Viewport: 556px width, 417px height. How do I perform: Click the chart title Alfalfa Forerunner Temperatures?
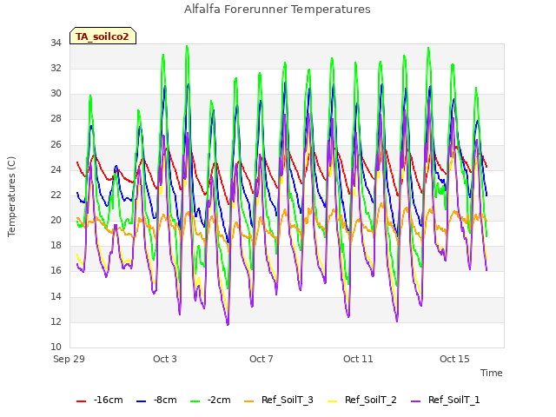(277, 10)
